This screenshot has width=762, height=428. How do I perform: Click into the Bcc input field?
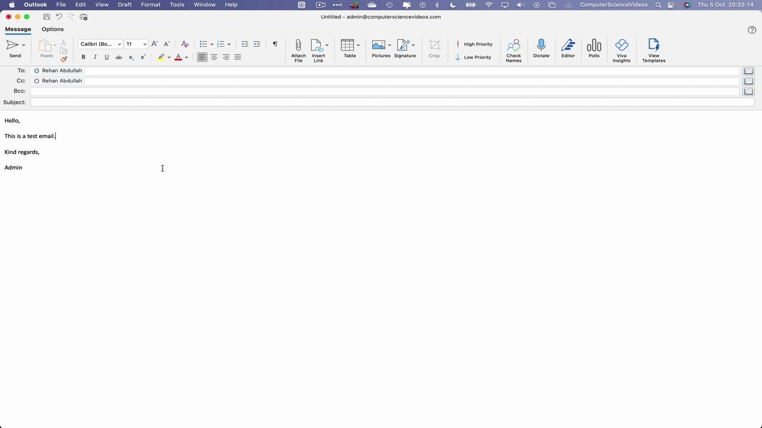[x=385, y=91]
